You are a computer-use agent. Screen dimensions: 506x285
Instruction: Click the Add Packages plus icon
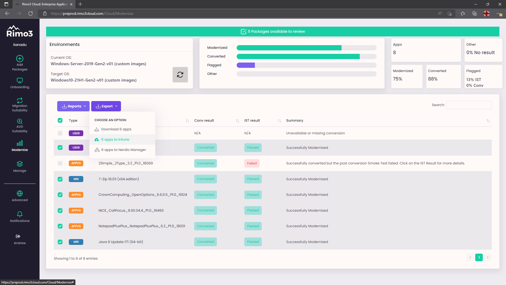point(20,59)
